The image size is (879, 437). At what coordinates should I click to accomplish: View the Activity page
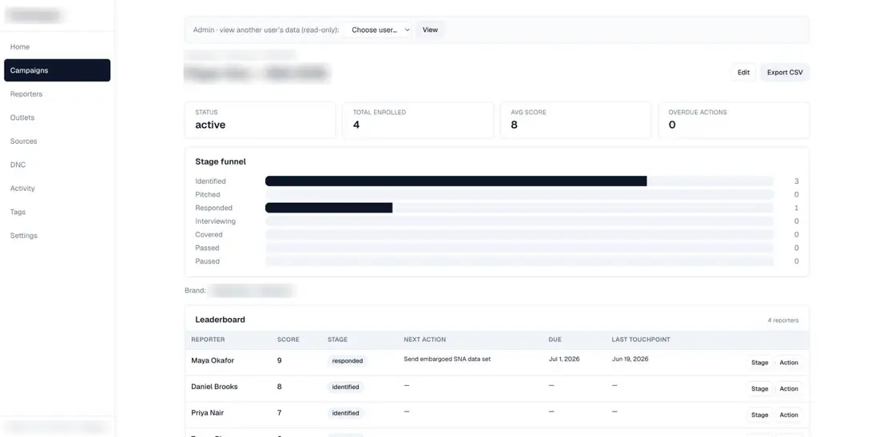(57, 189)
